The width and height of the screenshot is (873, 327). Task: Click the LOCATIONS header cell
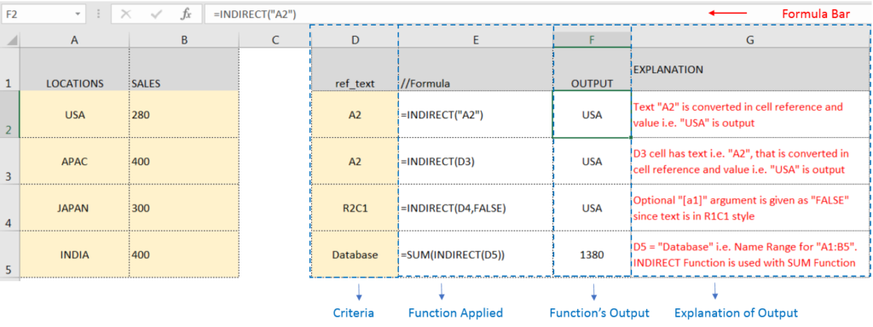(75, 70)
